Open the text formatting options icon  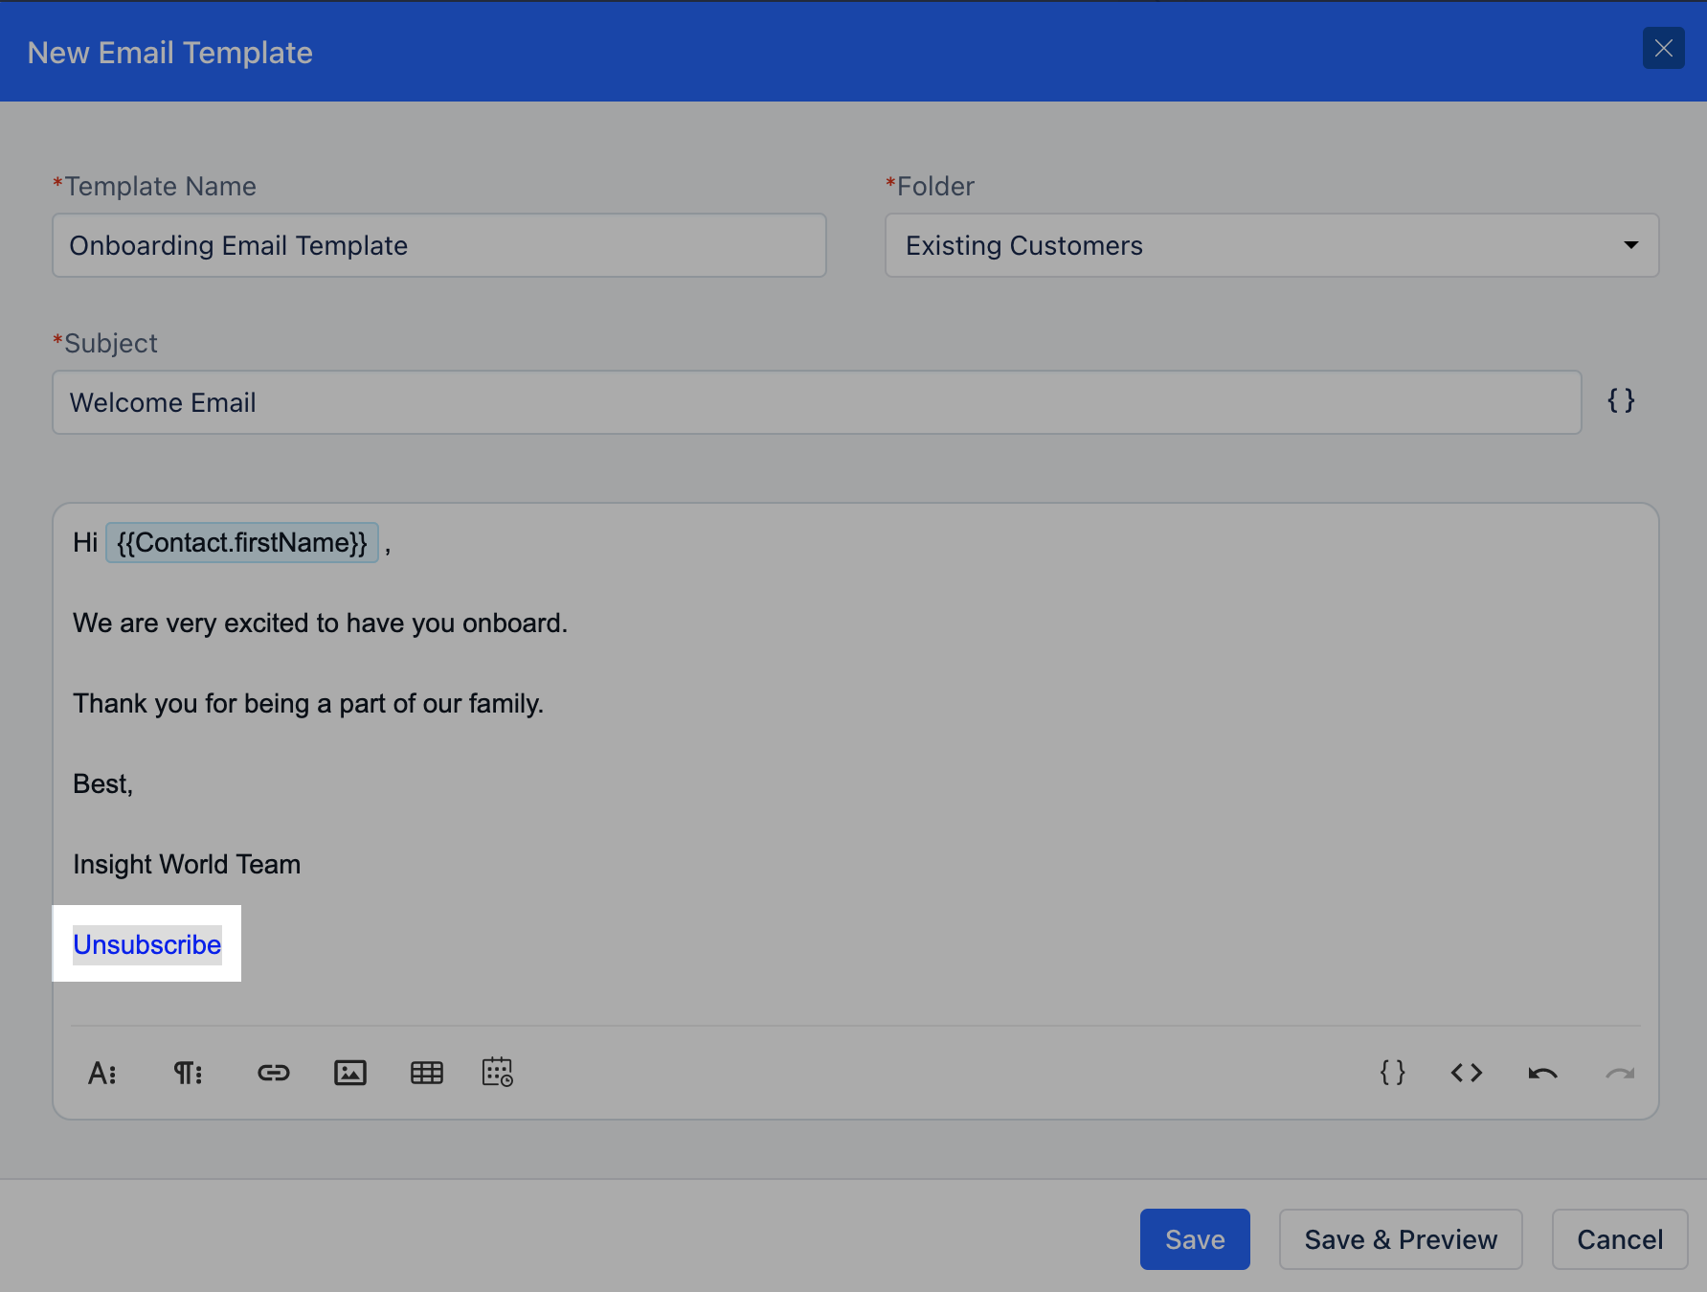(102, 1073)
